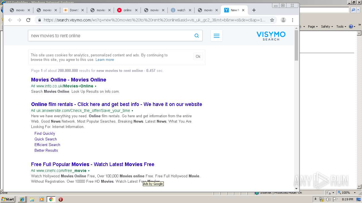Click the Chrome page vertical scrollbar thumb
This screenshot has height=203, width=362.
click(296, 45)
